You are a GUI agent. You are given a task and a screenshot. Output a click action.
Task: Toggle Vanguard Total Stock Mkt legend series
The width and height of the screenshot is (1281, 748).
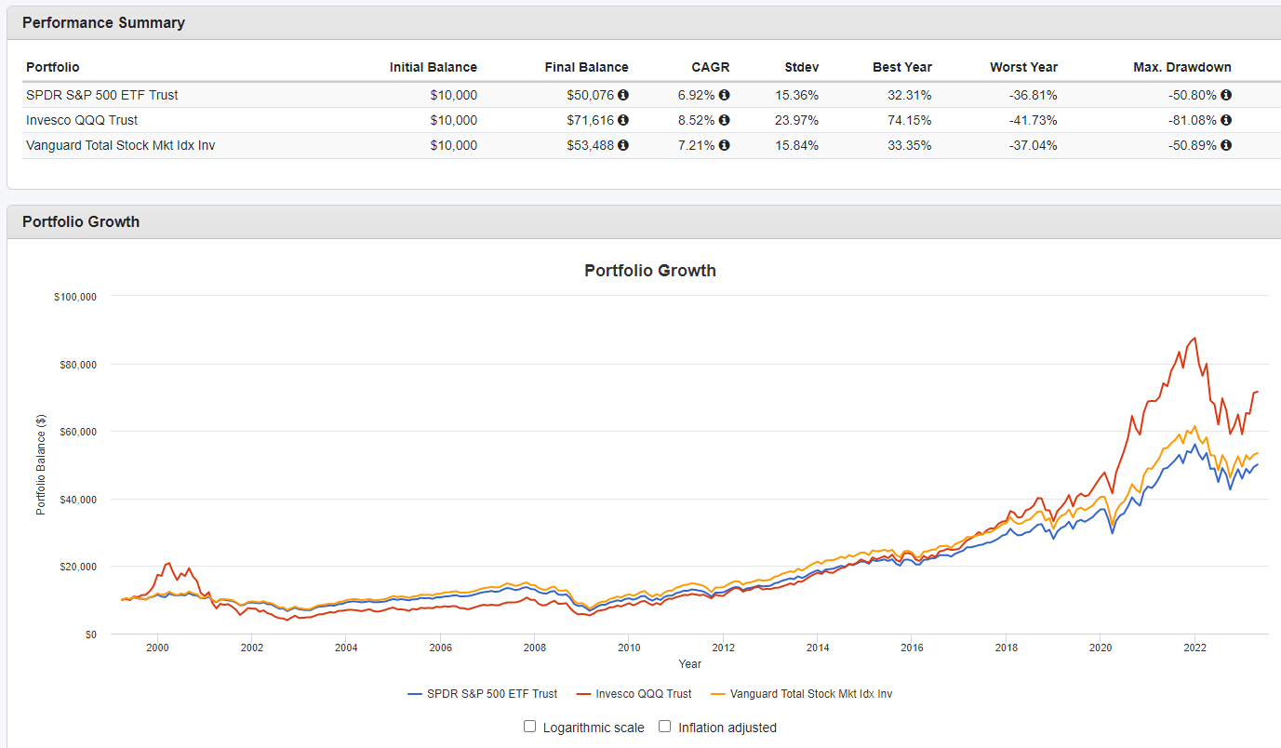(801, 694)
